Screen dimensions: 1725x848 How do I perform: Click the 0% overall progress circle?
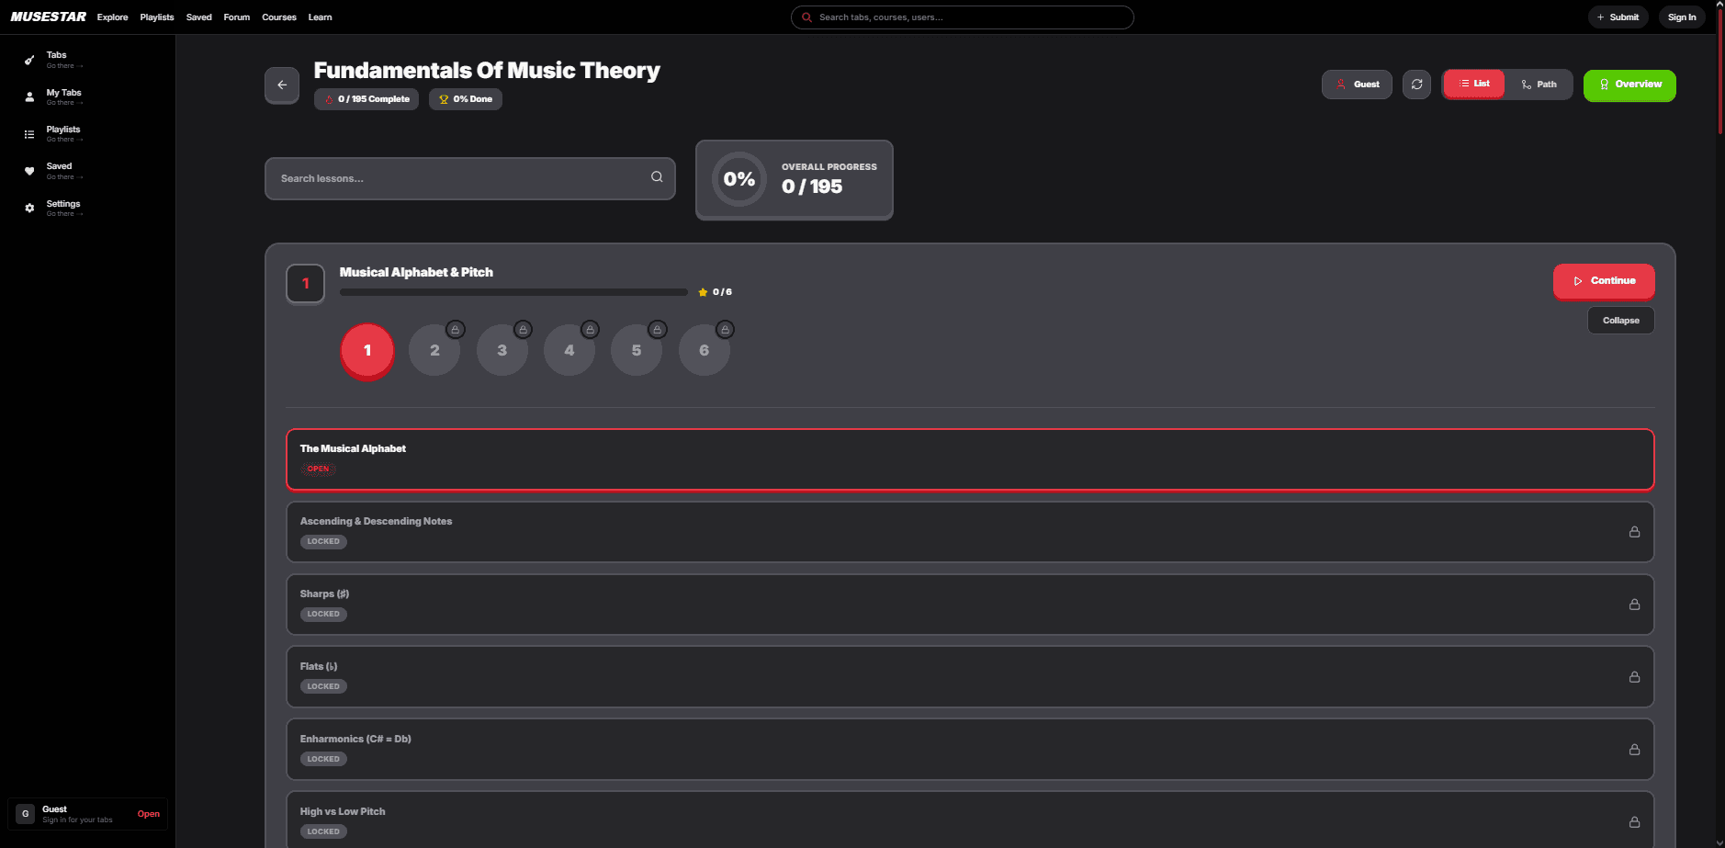pos(739,179)
